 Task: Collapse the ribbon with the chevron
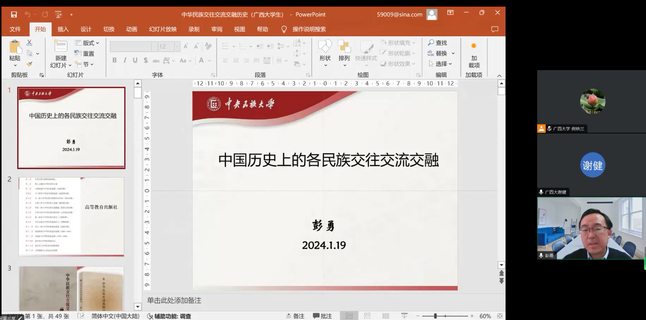tap(499, 76)
